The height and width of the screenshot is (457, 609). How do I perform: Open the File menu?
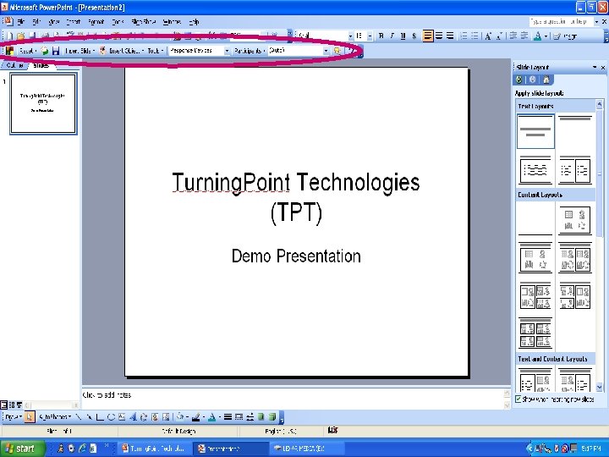pyautogui.click(x=20, y=22)
